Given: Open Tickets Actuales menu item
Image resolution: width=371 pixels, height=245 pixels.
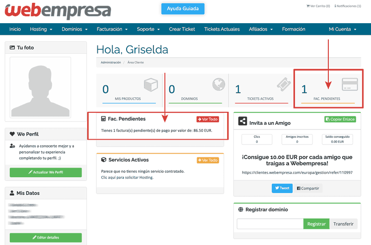Looking at the screenshot, I should click(222, 29).
